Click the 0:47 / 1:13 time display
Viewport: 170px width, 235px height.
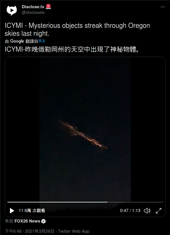(x=130, y=211)
